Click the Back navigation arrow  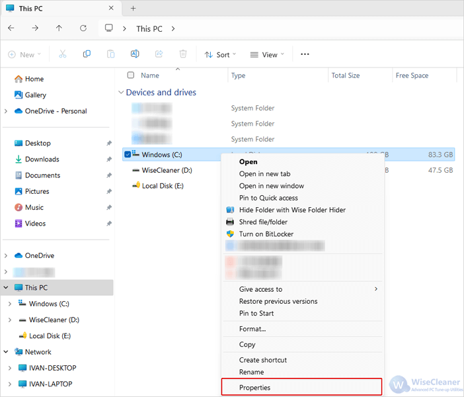[11, 28]
